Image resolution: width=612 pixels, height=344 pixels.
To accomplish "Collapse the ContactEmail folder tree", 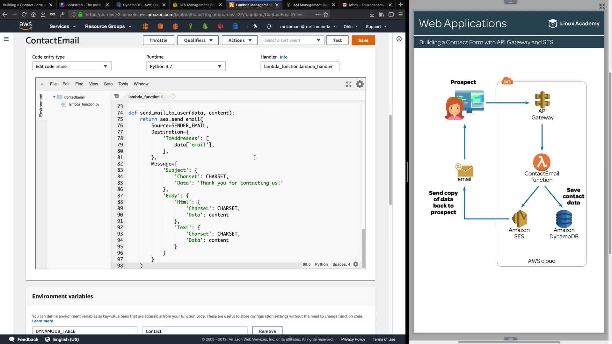I will 54,97.
